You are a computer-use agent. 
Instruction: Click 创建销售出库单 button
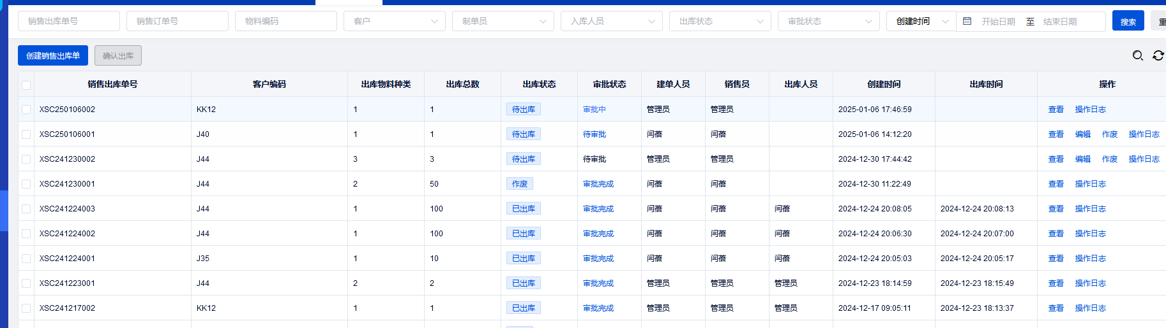(x=53, y=55)
